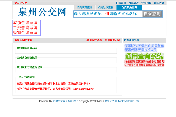This screenshot has width=176, height=117.
Task: Click 设为首页 link
Action: (146, 3)
